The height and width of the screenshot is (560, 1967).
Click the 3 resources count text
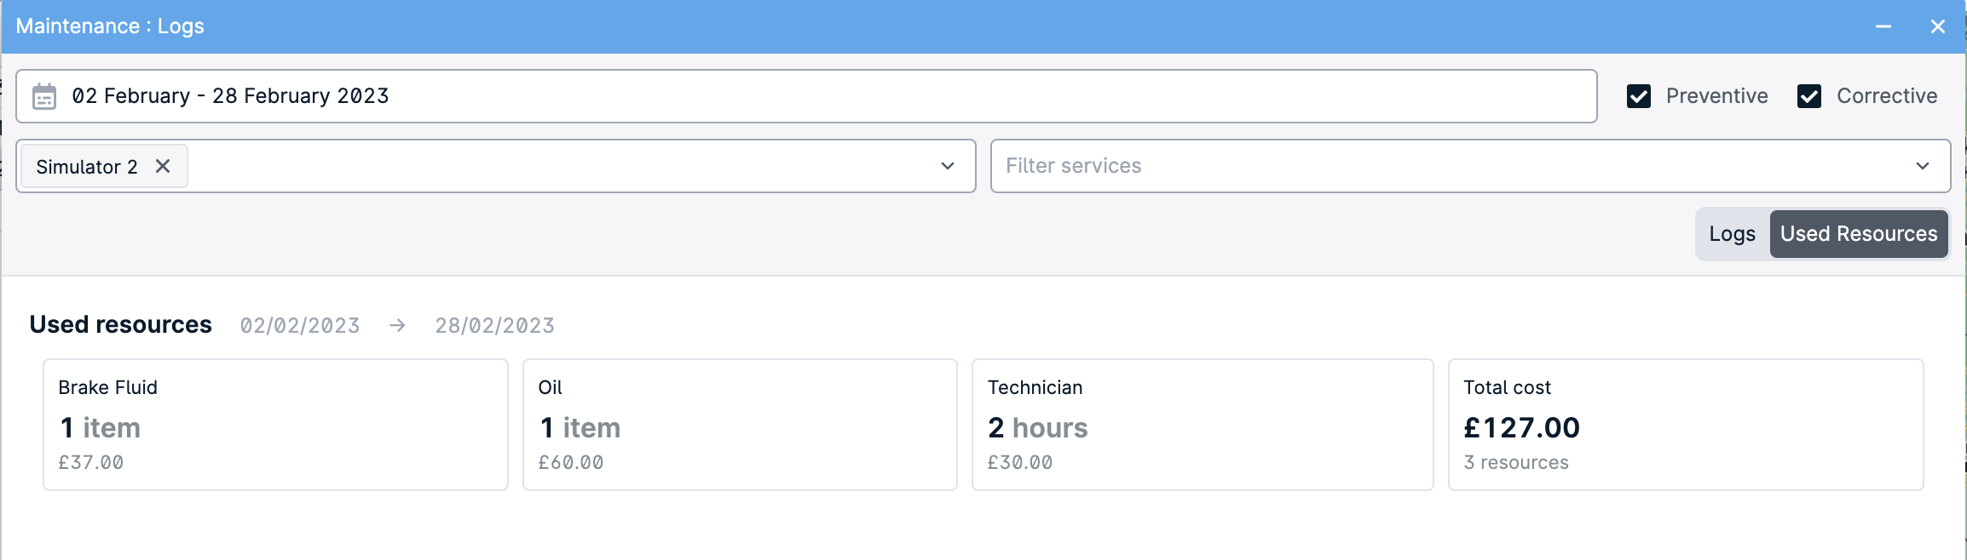click(x=1516, y=462)
